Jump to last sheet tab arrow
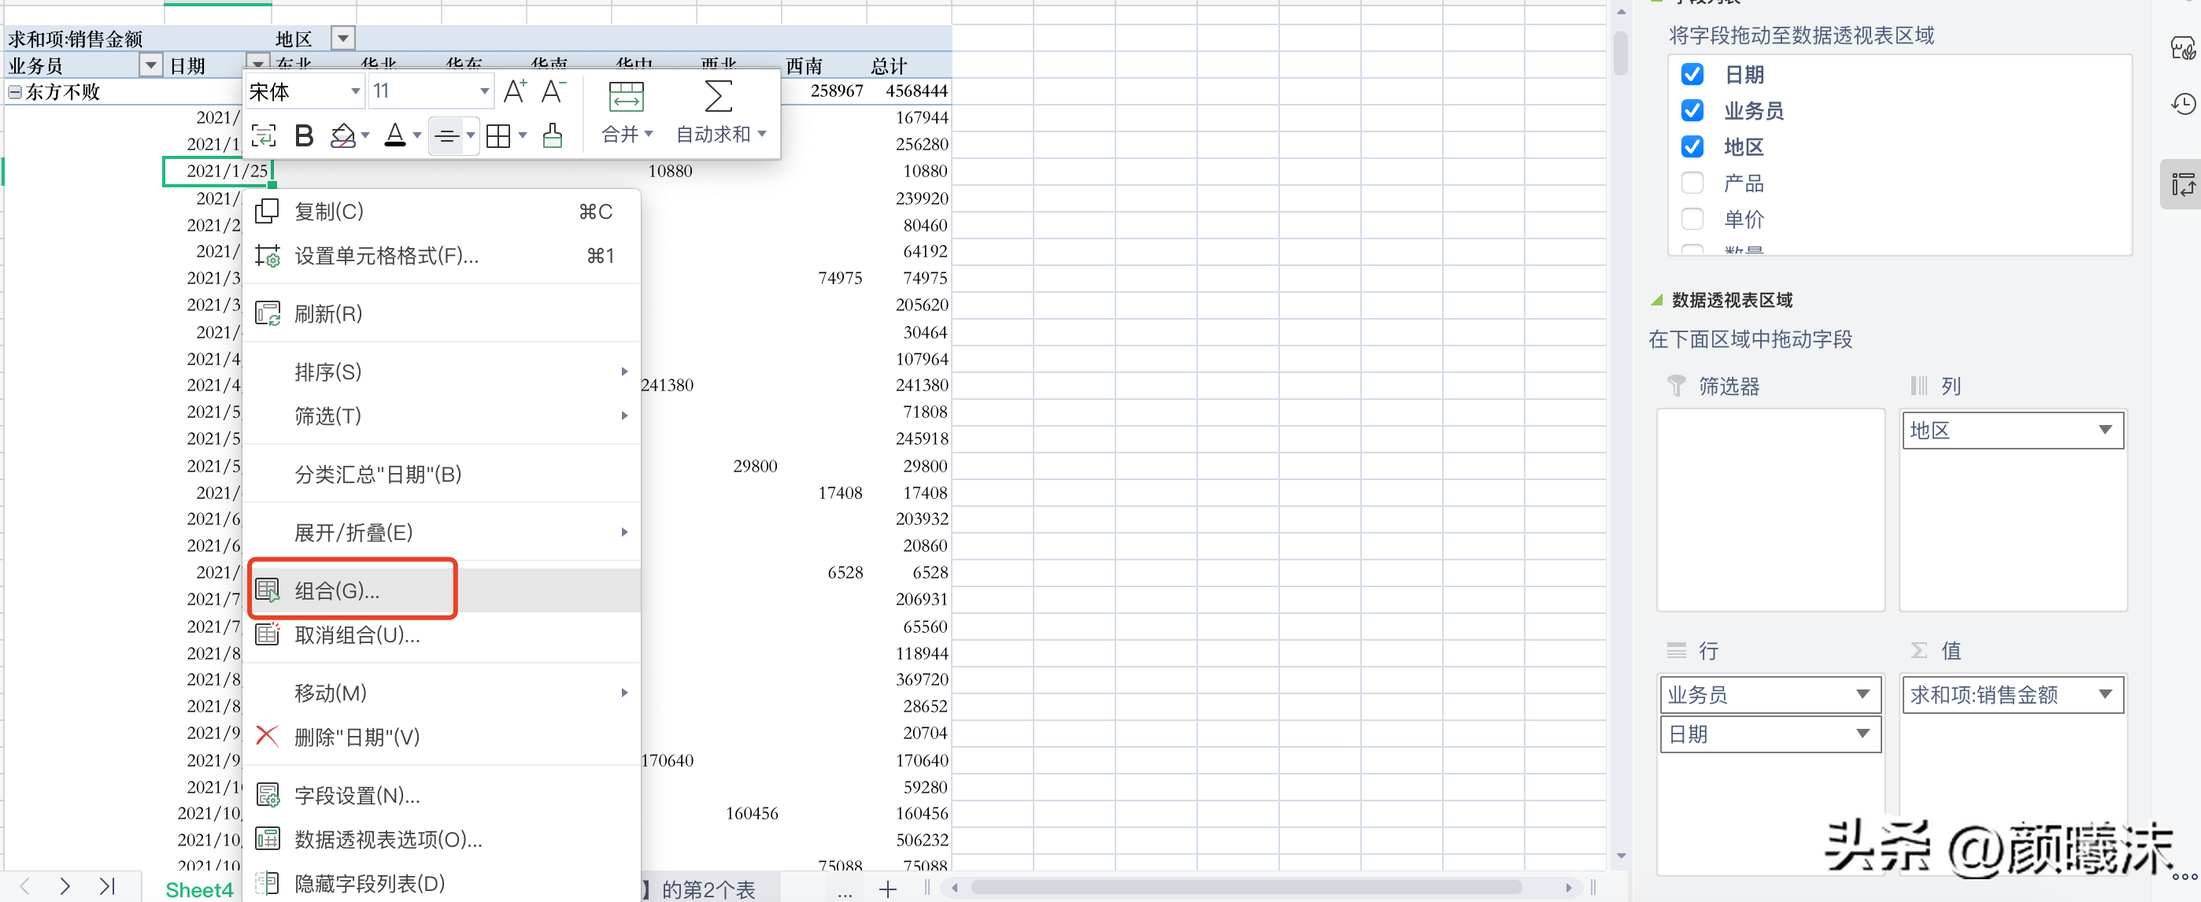2201x902 pixels. (107, 886)
